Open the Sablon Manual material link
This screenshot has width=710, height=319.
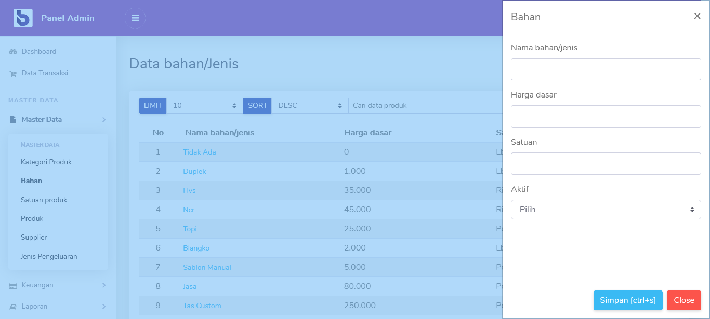click(x=207, y=267)
